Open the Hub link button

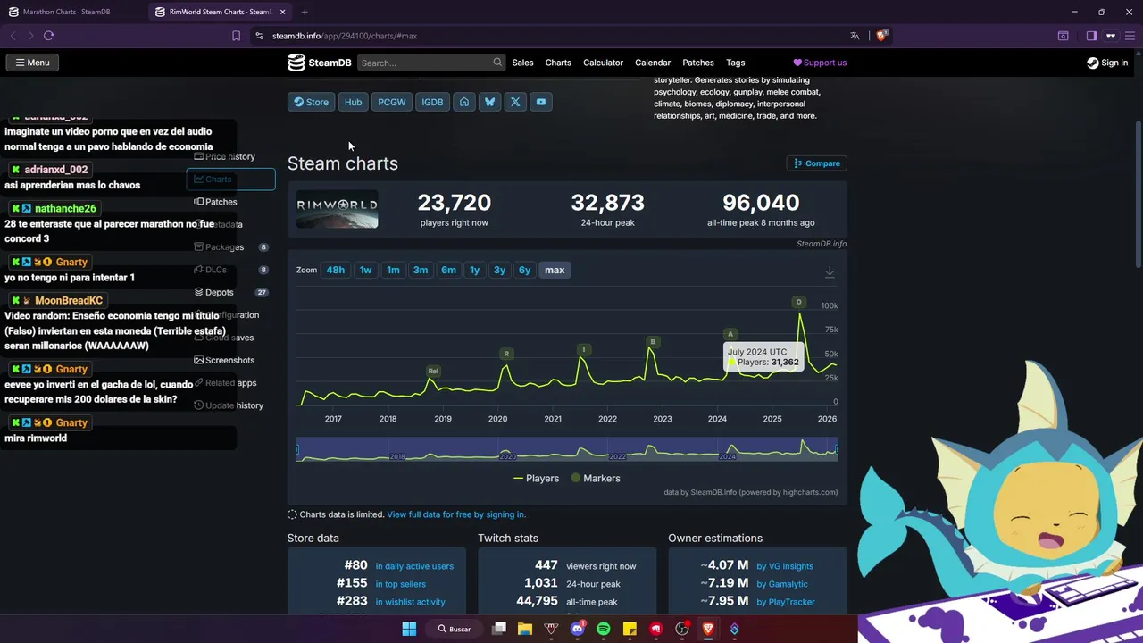coord(354,102)
